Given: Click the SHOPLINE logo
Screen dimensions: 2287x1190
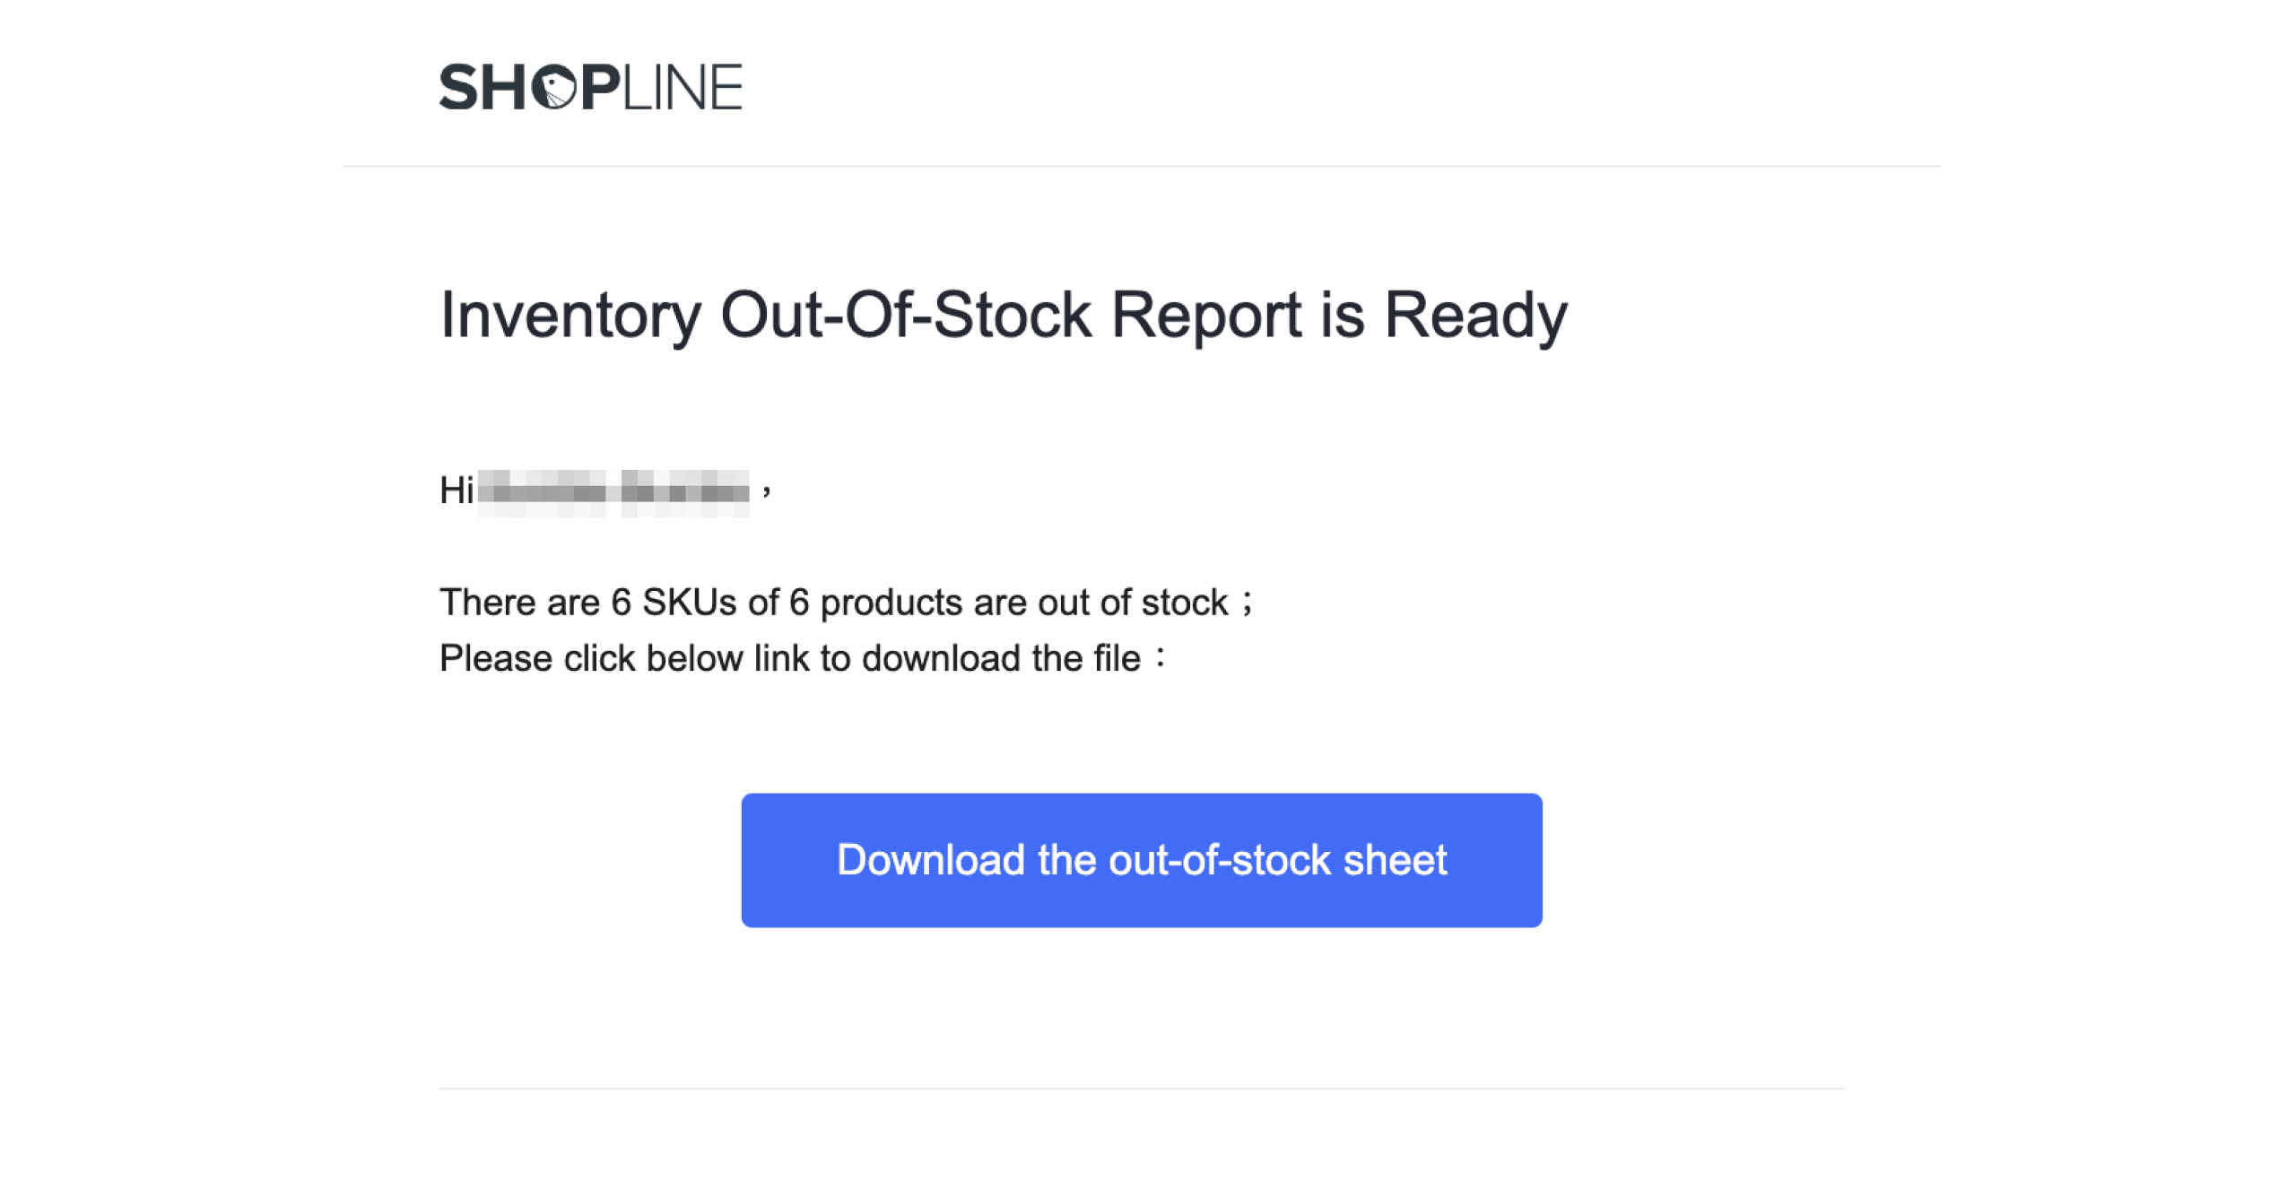Looking at the screenshot, I should point(590,87).
